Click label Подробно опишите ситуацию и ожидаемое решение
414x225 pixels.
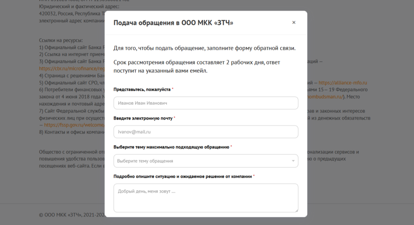pos(183,177)
